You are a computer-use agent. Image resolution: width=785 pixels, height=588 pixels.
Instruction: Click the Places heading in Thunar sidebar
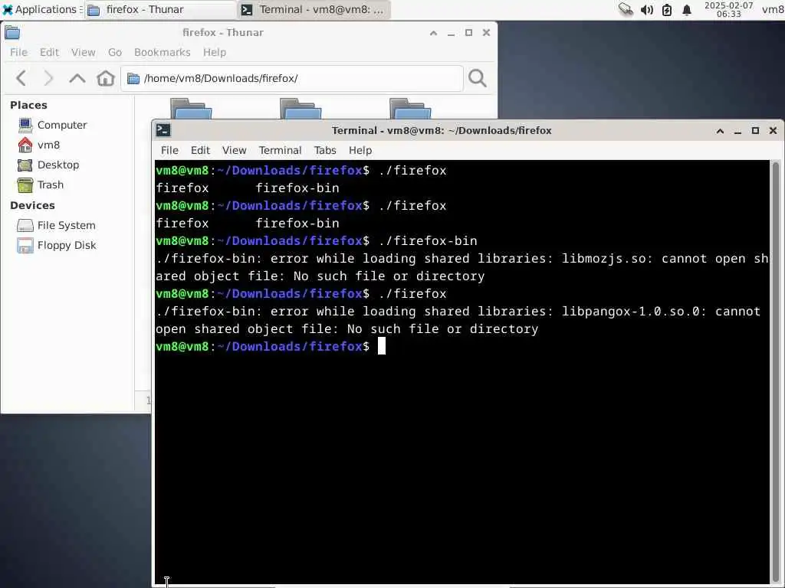(x=28, y=105)
